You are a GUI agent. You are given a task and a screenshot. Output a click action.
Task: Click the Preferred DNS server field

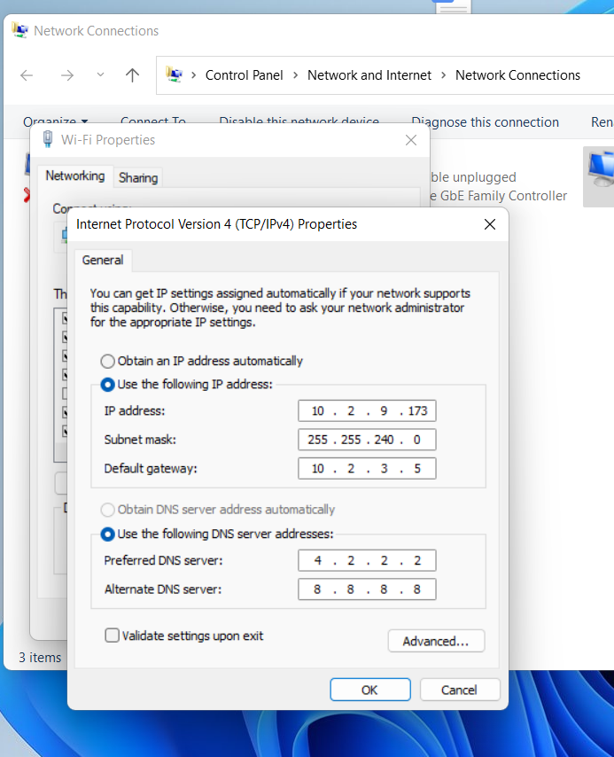(x=367, y=560)
